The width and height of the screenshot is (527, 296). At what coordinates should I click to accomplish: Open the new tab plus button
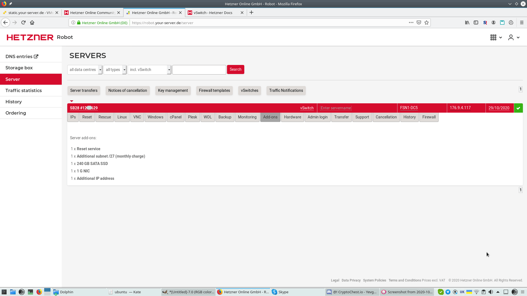tap(251, 13)
